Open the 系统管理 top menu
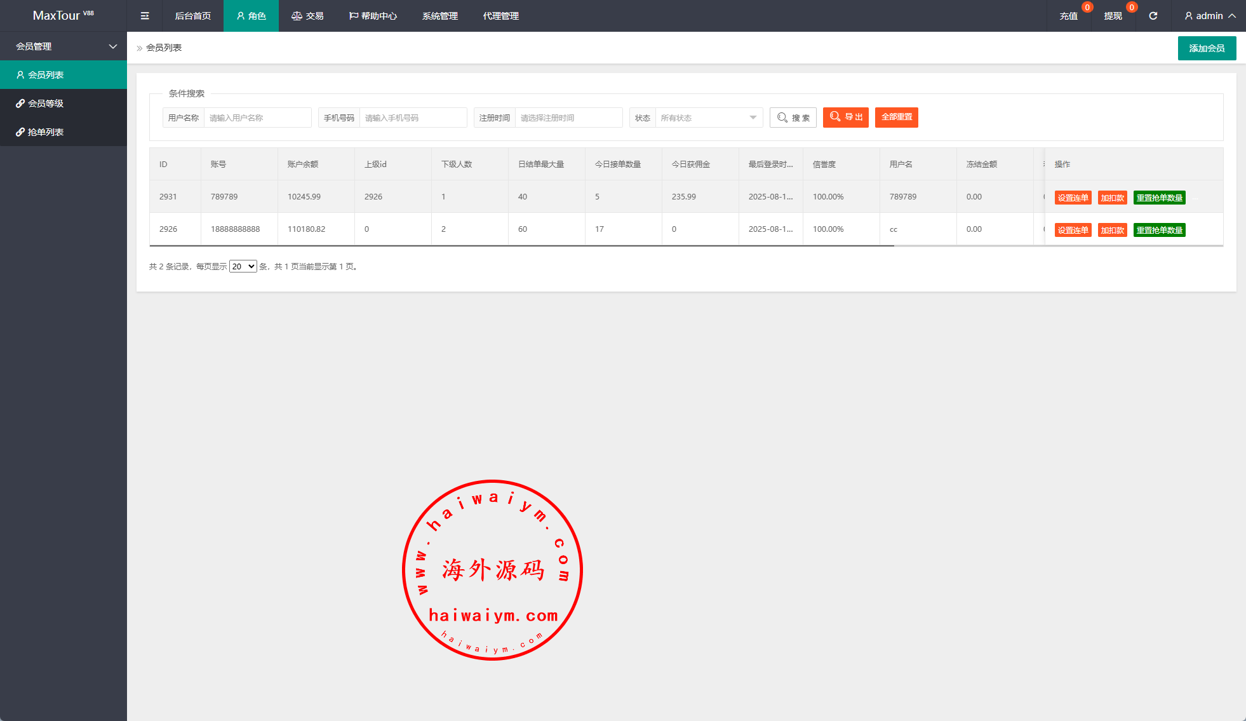 [x=440, y=16]
